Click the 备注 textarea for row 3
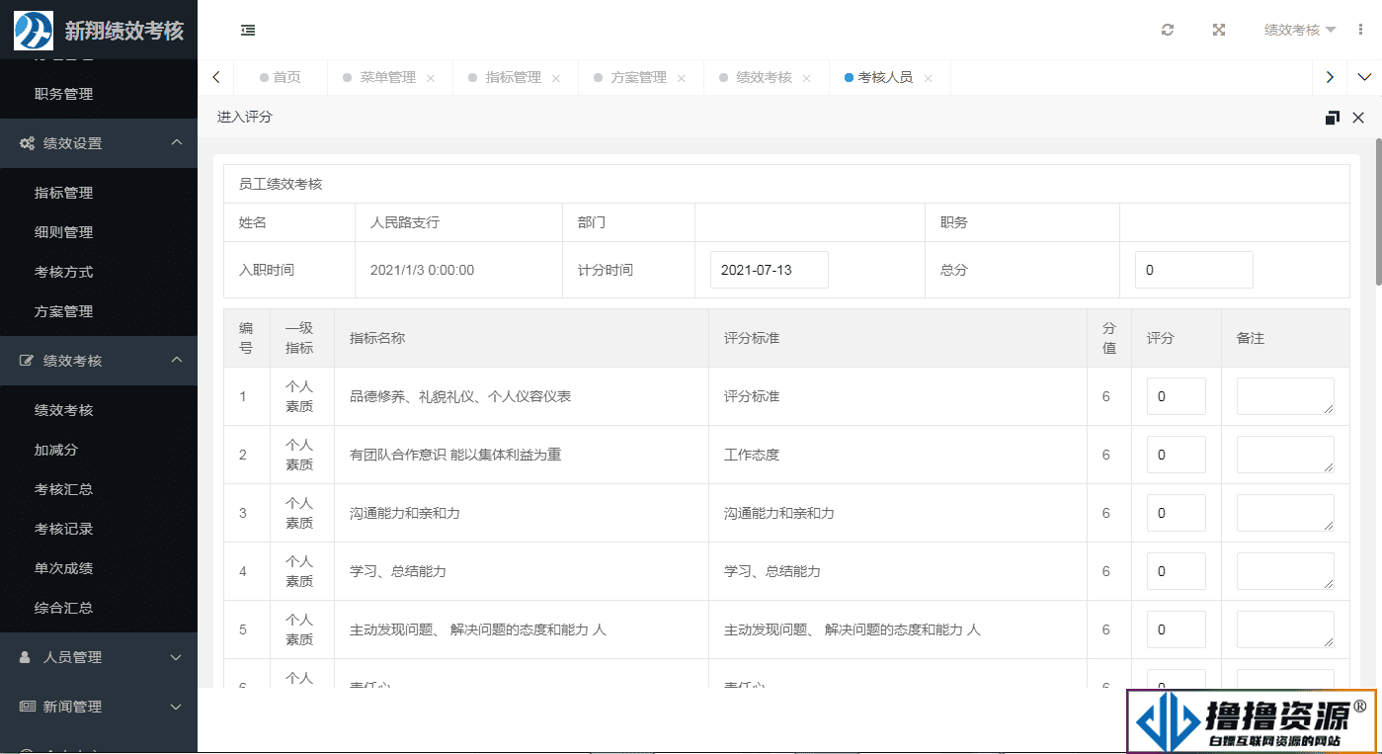The width and height of the screenshot is (1382, 754). click(1285, 513)
